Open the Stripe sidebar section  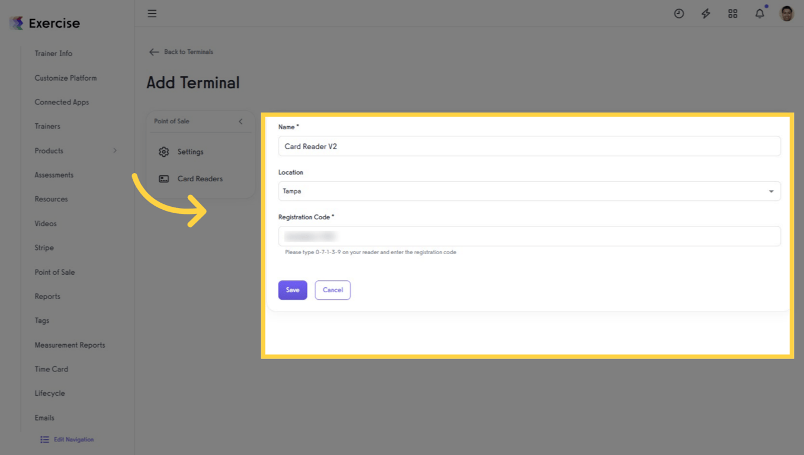tap(44, 248)
